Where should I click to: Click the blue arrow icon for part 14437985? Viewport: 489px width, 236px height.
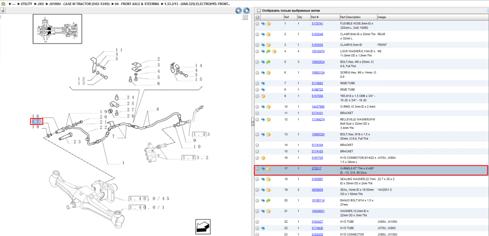(263, 107)
